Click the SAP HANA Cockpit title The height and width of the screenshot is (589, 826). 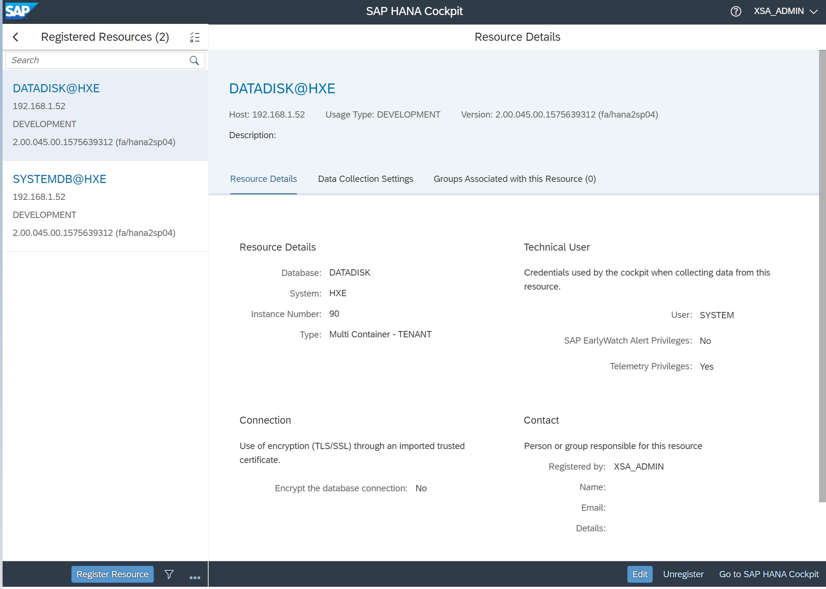pyautogui.click(x=414, y=11)
